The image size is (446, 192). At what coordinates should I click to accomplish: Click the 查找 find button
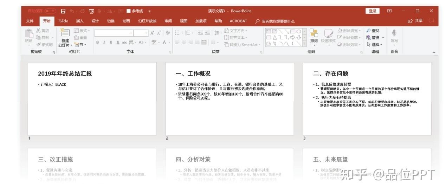pyautogui.click(x=373, y=31)
